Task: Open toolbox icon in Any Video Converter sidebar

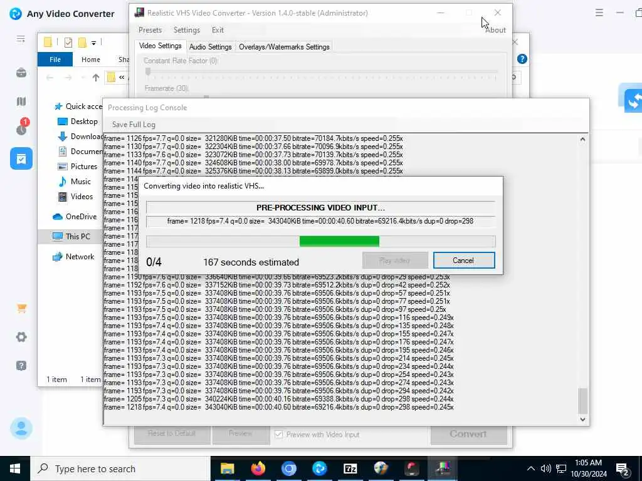Action: click(21, 73)
